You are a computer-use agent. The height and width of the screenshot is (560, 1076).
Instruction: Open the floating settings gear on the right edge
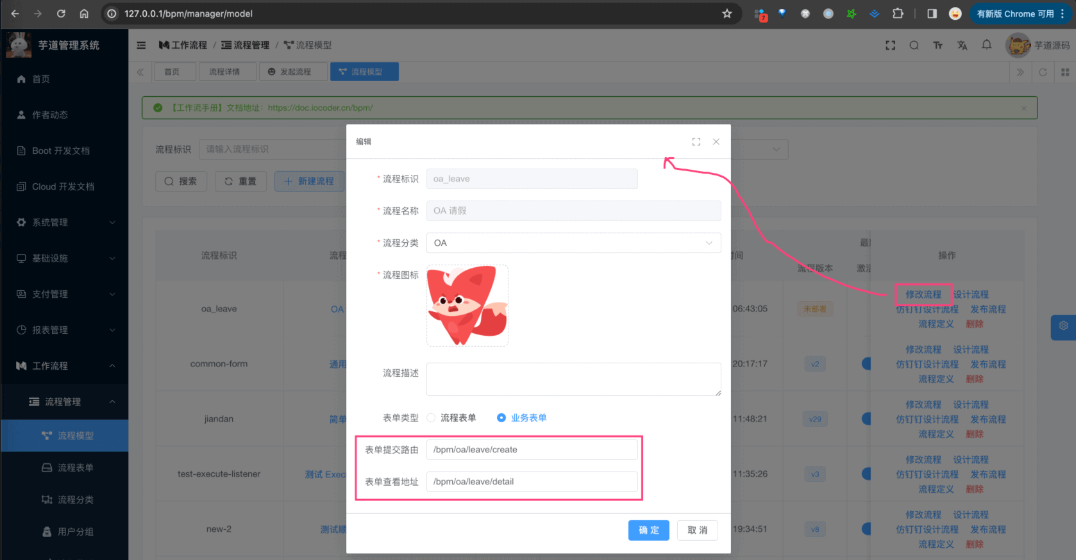[1063, 326]
